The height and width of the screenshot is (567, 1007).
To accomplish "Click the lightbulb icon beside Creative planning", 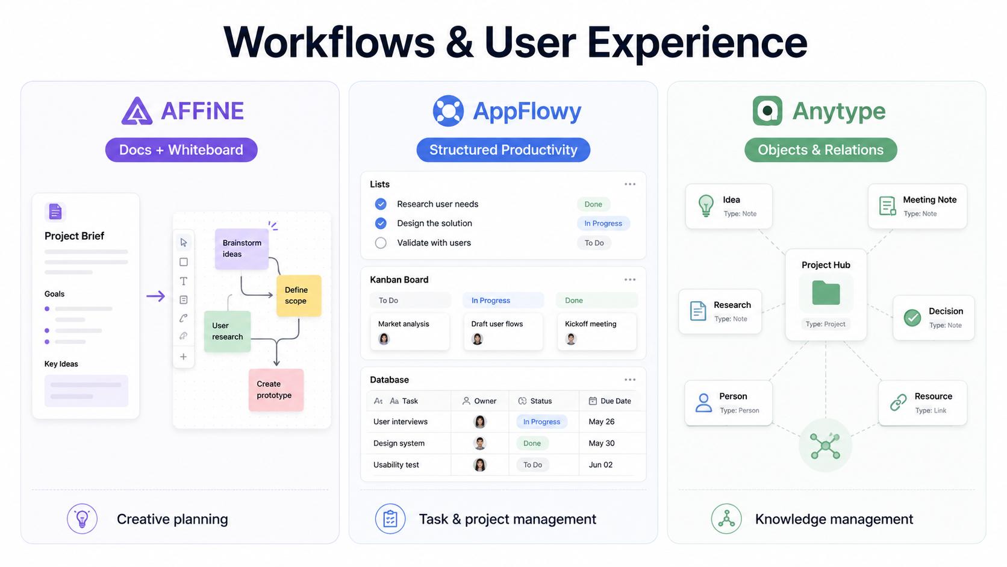I will tap(82, 519).
